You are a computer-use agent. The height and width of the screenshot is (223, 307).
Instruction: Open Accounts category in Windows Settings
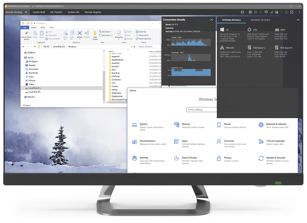coord(231,143)
